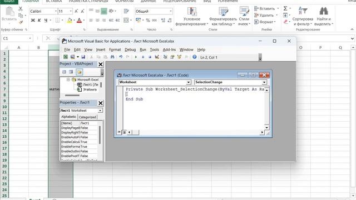Open the Format menu in VBA editor

[x=115, y=49]
